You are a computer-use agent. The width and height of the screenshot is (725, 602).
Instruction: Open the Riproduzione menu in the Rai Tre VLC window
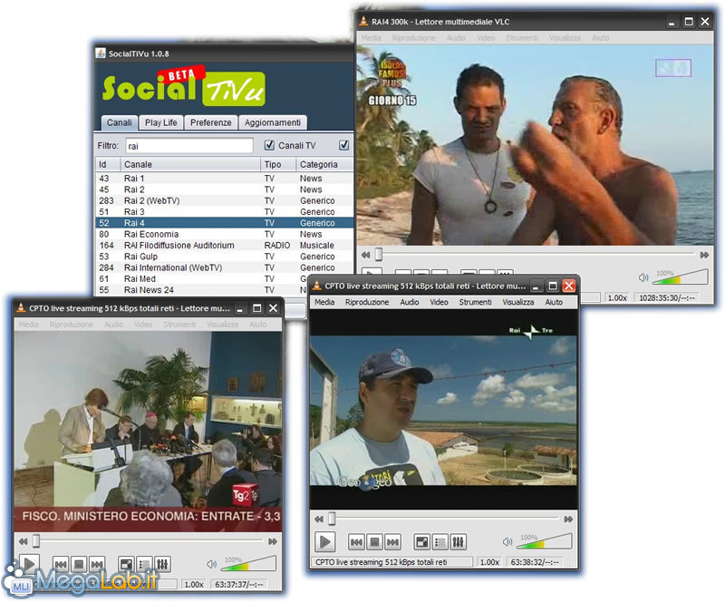(367, 302)
